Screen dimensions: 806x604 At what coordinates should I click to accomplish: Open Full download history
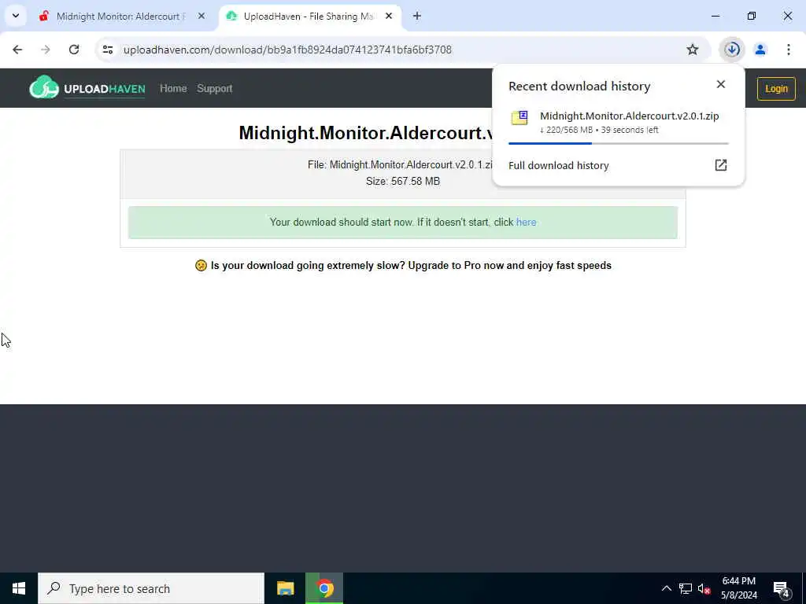click(558, 165)
